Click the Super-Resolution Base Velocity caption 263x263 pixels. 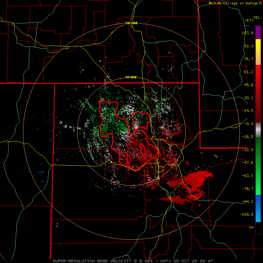coord(132,261)
